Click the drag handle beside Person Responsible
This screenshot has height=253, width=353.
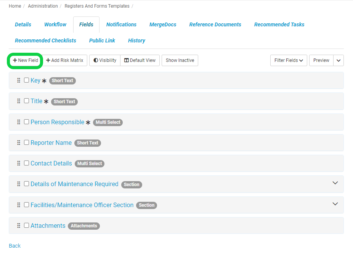19,122
